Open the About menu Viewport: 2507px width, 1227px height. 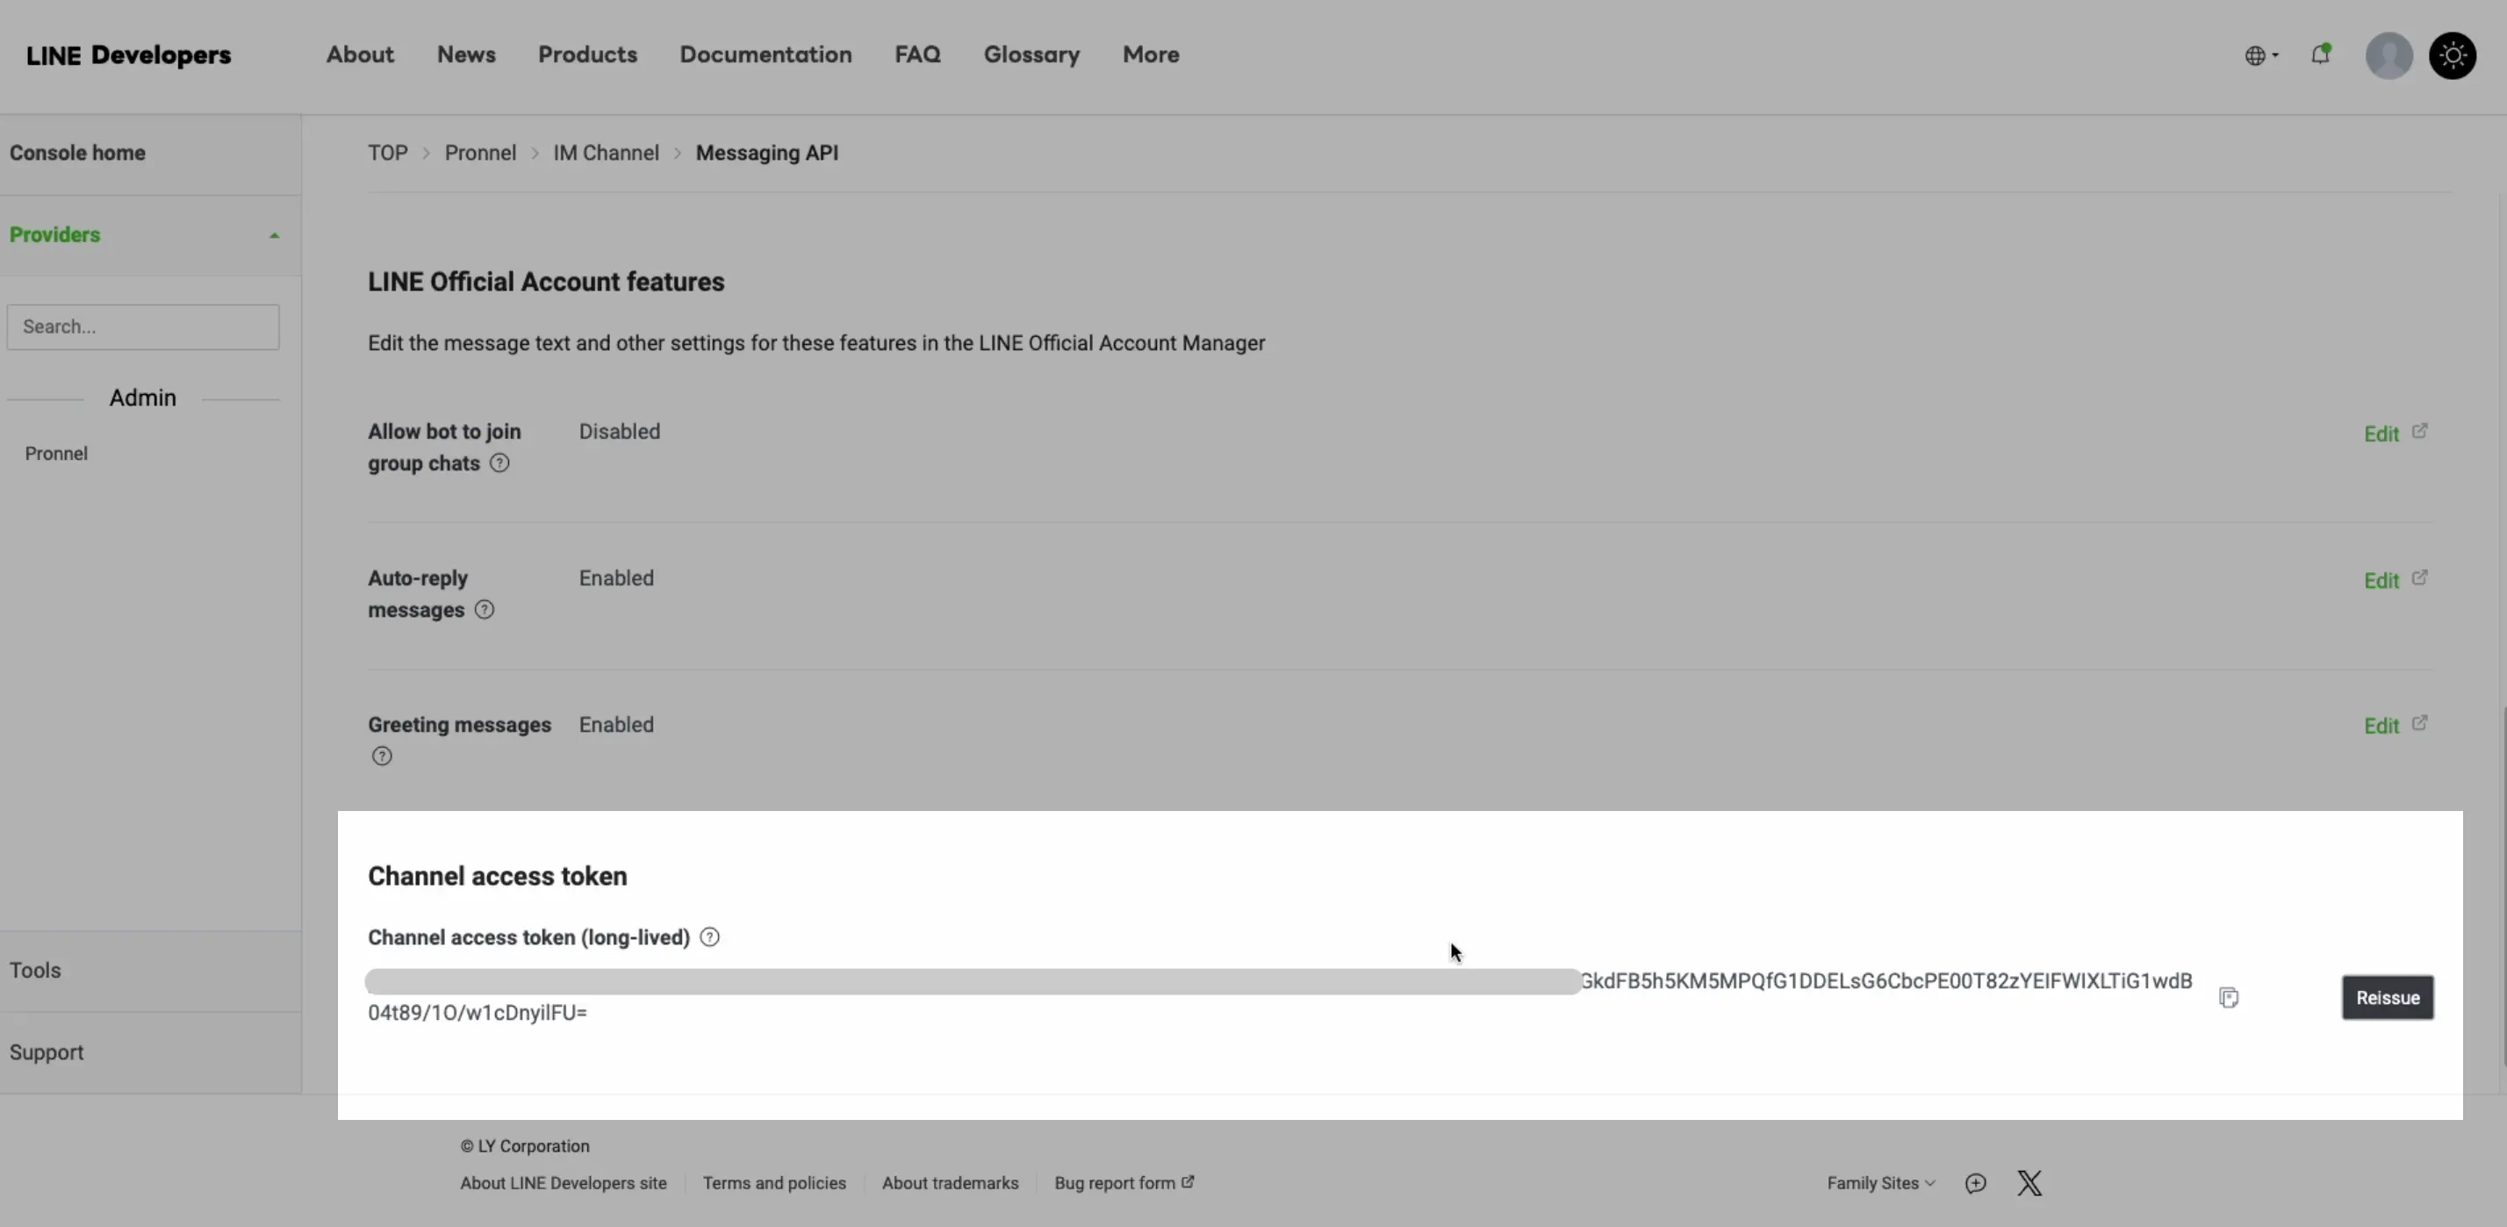[360, 54]
